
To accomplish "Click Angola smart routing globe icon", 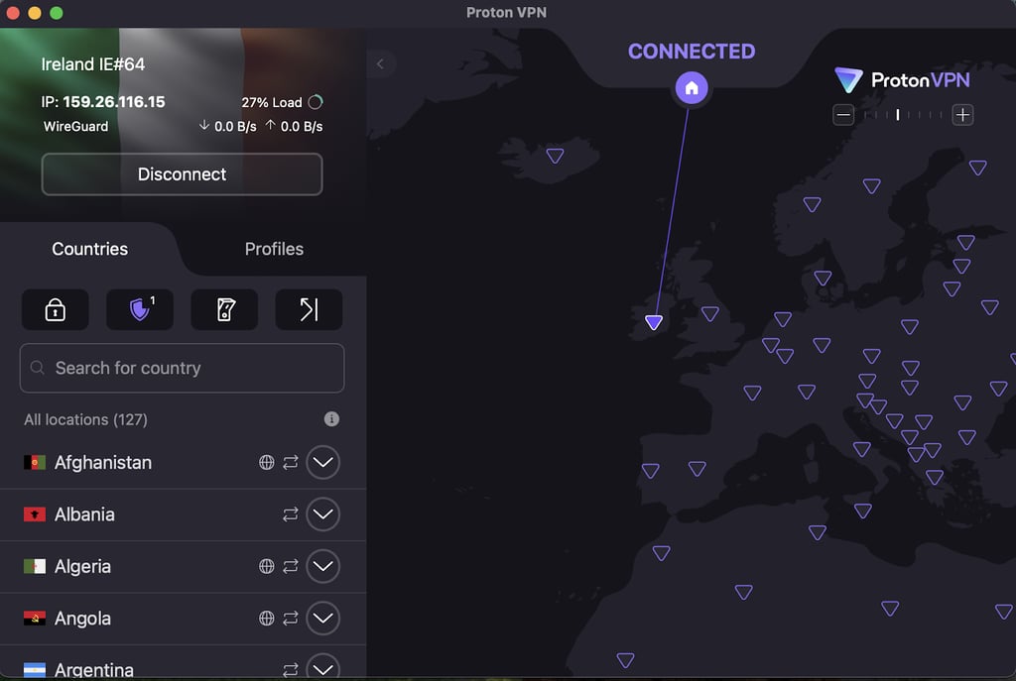I will coord(266,618).
